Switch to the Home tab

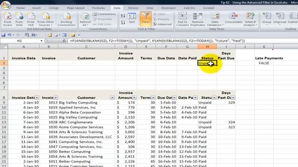(x=20, y=8)
